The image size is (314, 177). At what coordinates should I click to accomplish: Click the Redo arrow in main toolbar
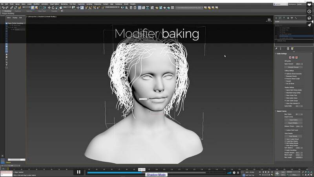(7, 7)
